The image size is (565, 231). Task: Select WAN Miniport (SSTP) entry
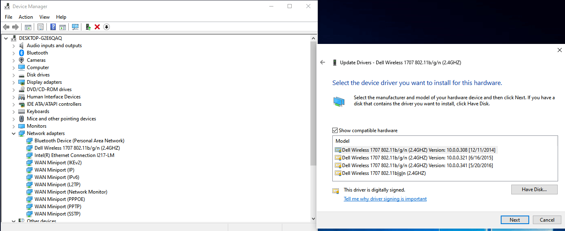(58, 214)
